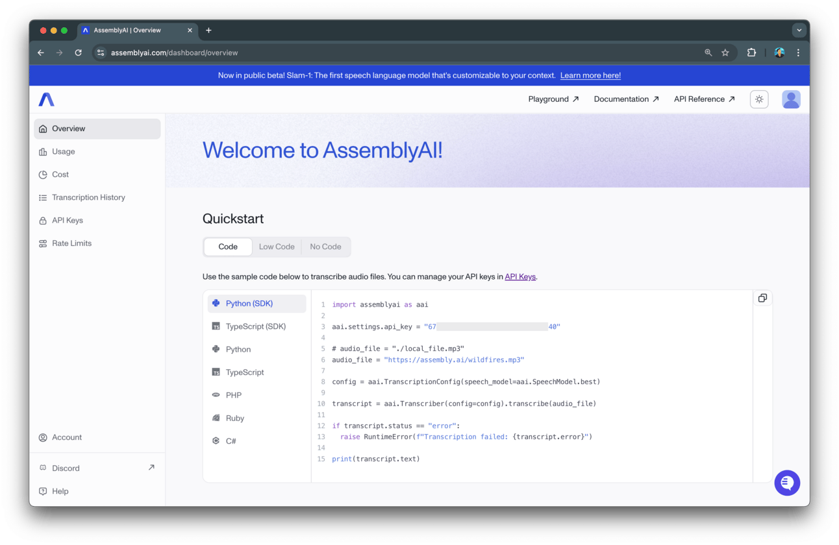Bookmark this page with star icon

coord(725,53)
